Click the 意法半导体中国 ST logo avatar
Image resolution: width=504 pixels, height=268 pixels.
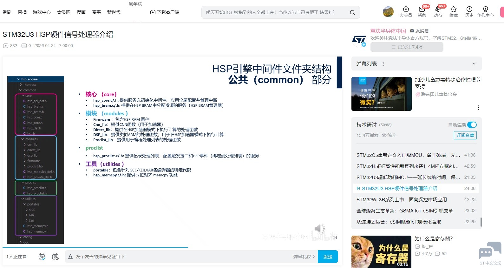359,40
